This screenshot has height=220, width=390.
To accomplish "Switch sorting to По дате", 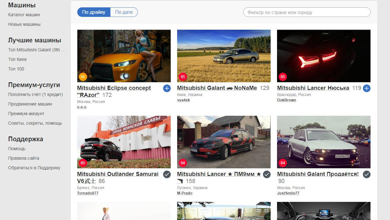I will coord(124,12).
